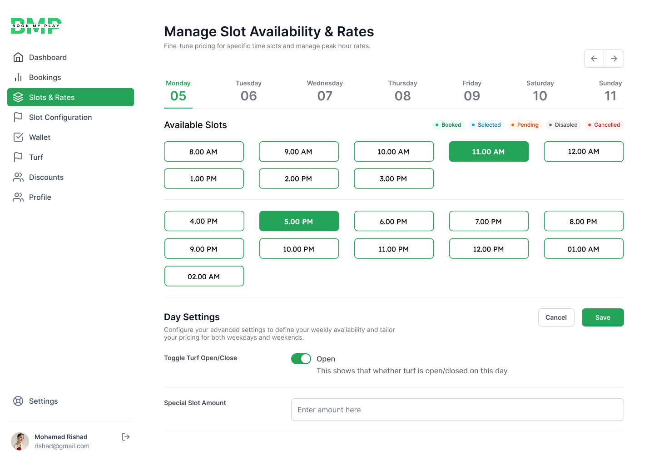Select the Friday 09 day tab
This screenshot has width=654, height=465.
pyautogui.click(x=471, y=91)
